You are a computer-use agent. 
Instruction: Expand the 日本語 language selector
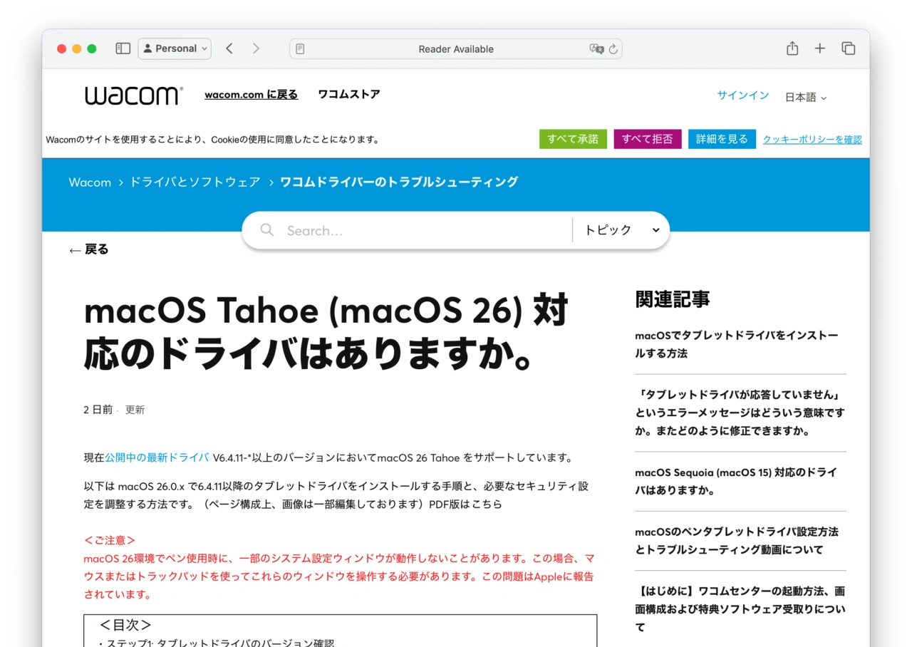pos(805,98)
